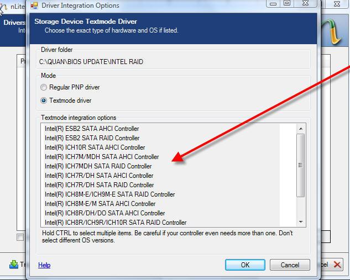350x280 pixels.
Task: Toggle the checkbox in nLite background window
Action: [20, 237]
